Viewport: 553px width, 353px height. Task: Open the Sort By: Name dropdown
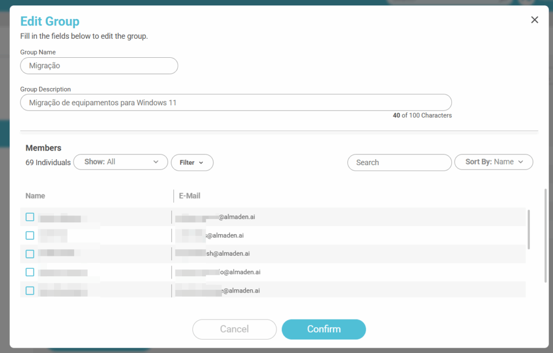(494, 162)
